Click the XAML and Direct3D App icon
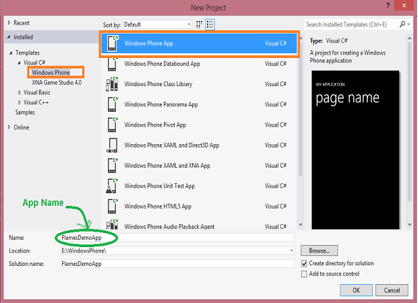The image size is (418, 303). (x=112, y=145)
